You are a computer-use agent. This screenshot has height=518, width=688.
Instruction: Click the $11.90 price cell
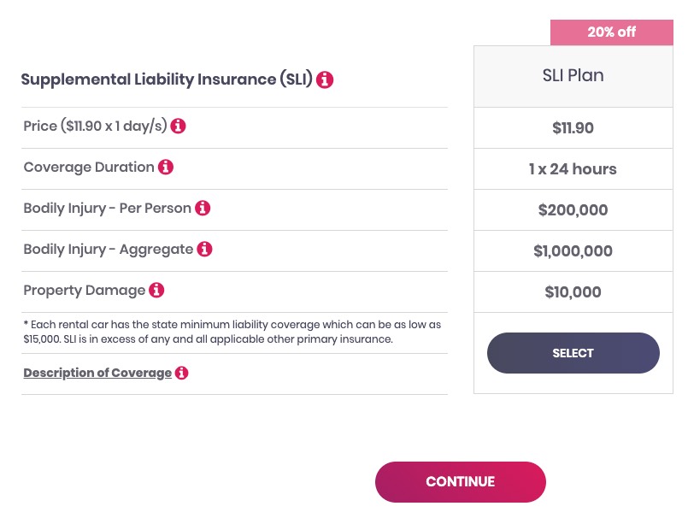tap(573, 128)
